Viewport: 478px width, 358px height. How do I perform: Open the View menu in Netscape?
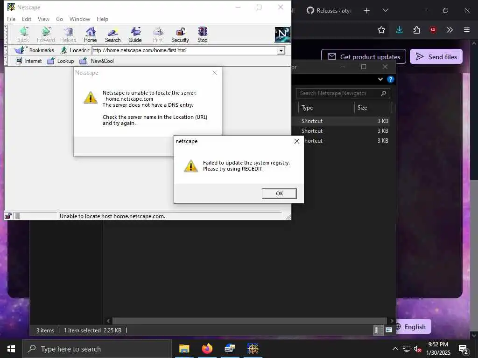(x=43, y=19)
